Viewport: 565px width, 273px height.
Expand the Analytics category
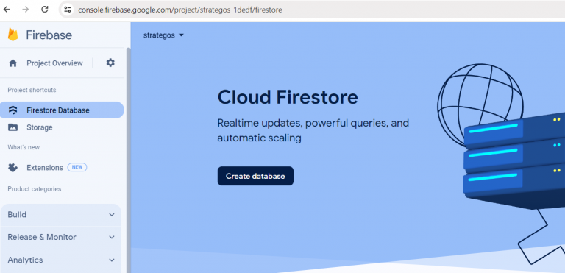click(x=61, y=260)
